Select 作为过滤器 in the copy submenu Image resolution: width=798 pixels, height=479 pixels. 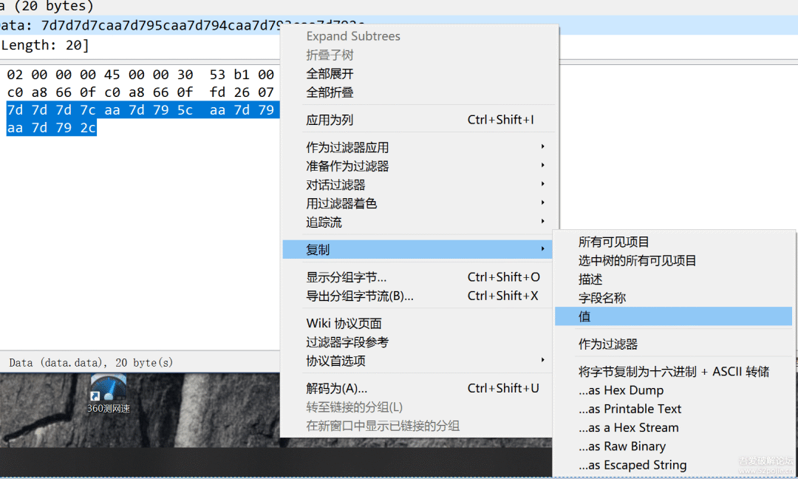click(x=673, y=344)
